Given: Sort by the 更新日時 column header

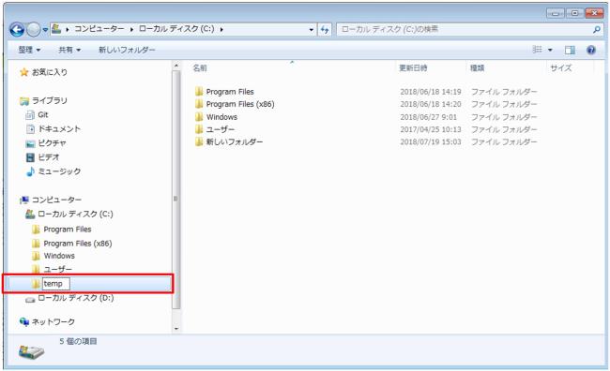Looking at the screenshot, I should click(x=413, y=68).
